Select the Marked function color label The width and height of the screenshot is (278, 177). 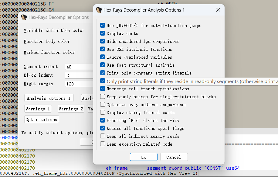49,52
